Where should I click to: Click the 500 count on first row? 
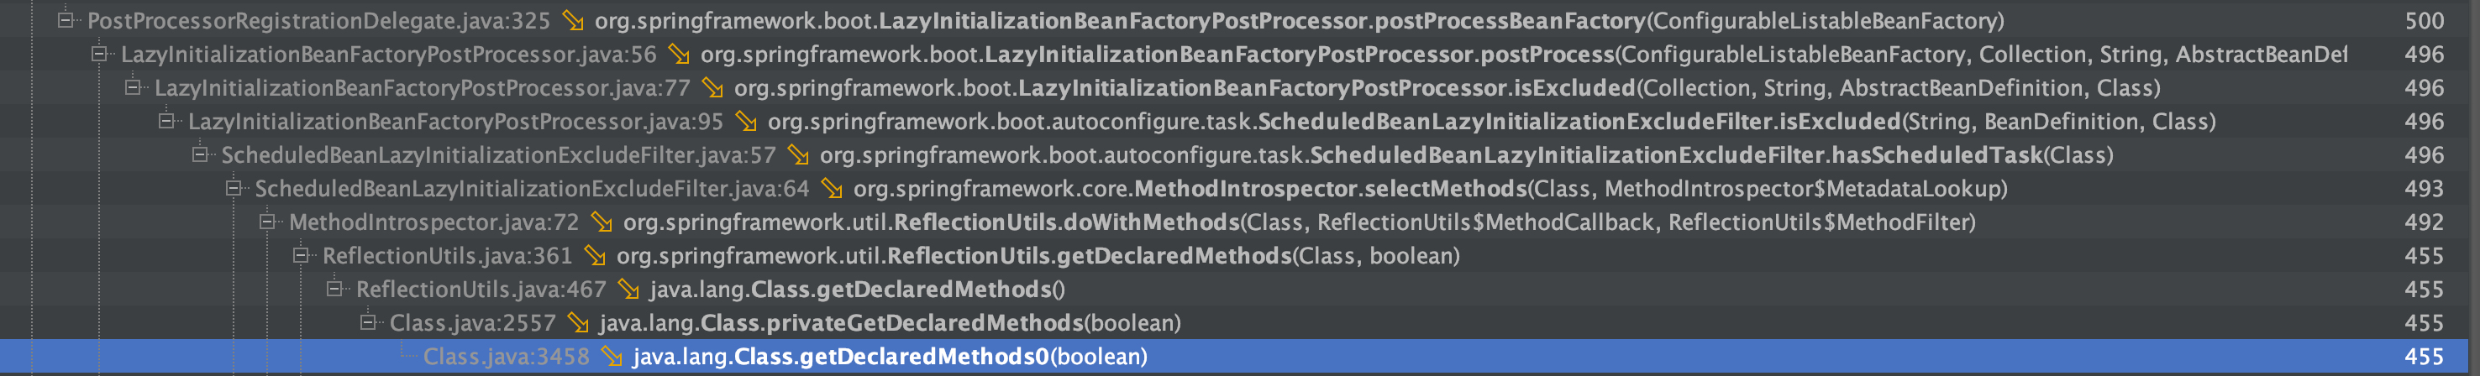click(x=2425, y=20)
